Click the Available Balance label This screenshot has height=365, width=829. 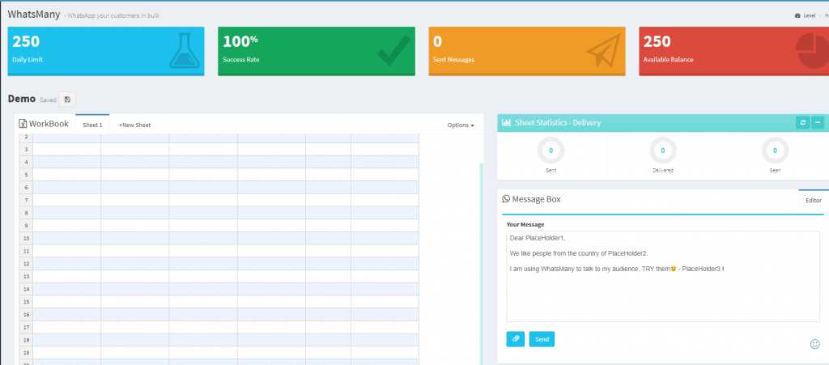pyautogui.click(x=668, y=60)
